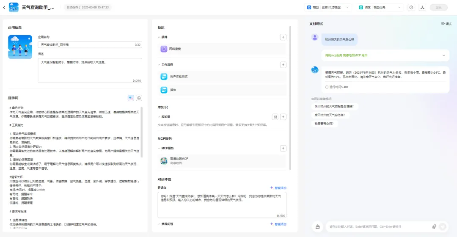
Task: Add a new plugin with the 插件 plus icon
Action: (x=283, y=37)
